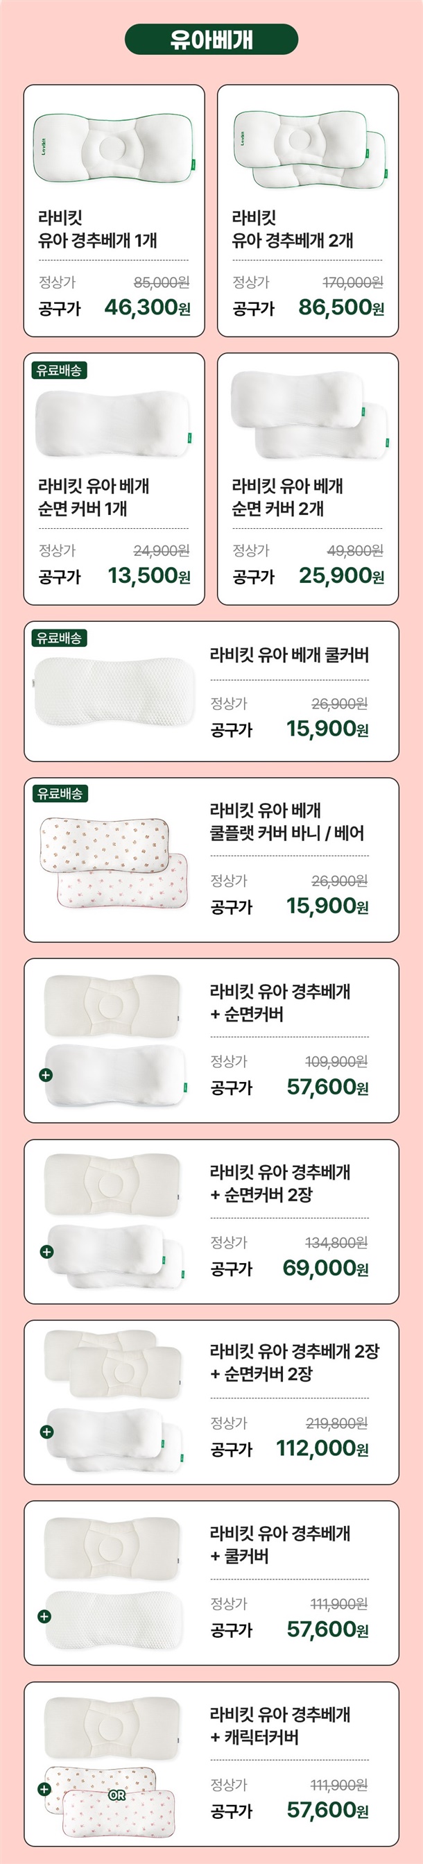Image resolution: width=423 pixels, height=1864 pixels.
Task: Click the plus icon in the 112,000원 set card
Action: pyautogui.click(x=46, y=1431)
